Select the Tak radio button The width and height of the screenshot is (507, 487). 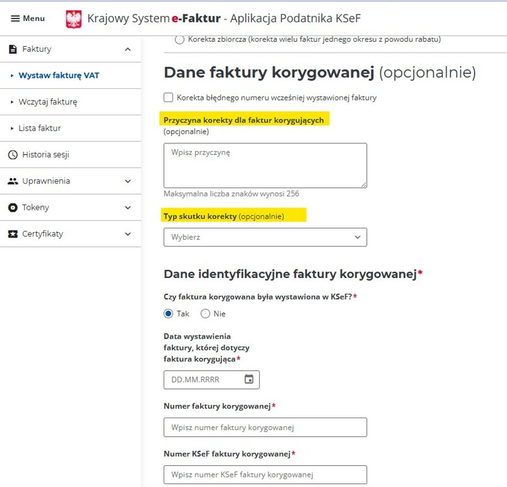click(169, 313)
